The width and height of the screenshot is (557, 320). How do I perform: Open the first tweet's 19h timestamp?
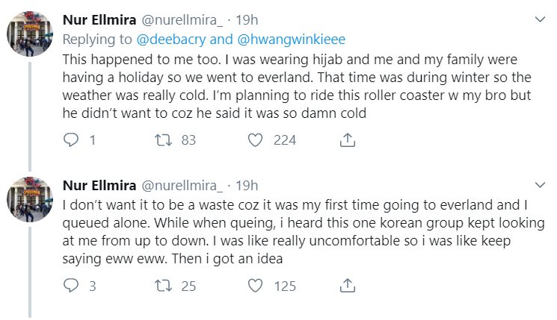[246, 19]
